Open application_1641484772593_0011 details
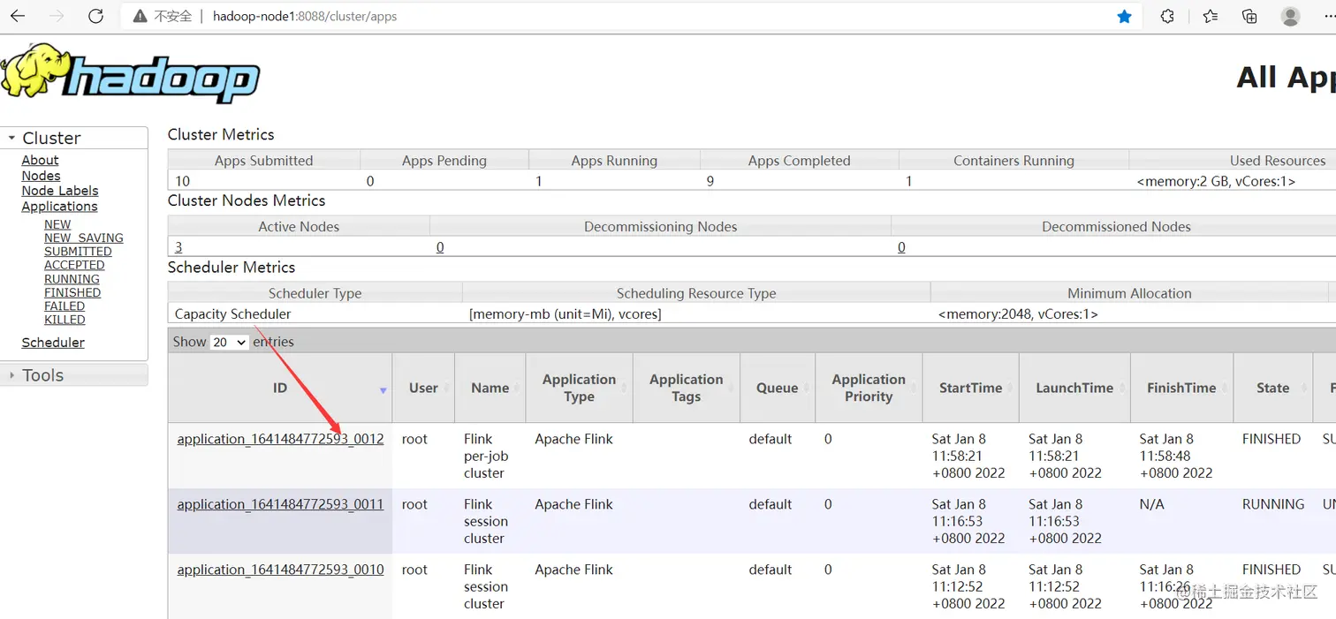 pyautogui.click(x=280, y=504)
